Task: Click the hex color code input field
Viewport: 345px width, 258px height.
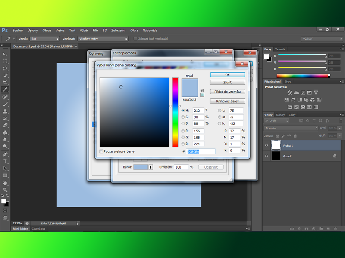Action: [x=201, y=151]
